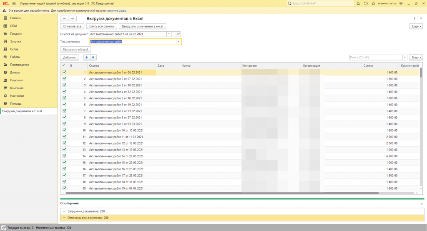The image size is (427, 231).
Task: Move row up with blue up arrow
Action: (x=87, y=57)
